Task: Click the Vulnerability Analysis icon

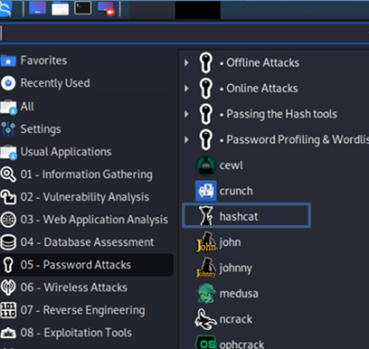Action: coord(8,197)
